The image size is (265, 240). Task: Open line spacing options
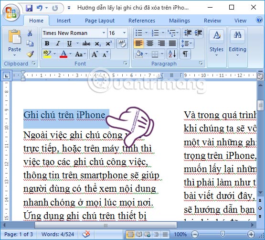pyautogui.click(x=187, y=44)
